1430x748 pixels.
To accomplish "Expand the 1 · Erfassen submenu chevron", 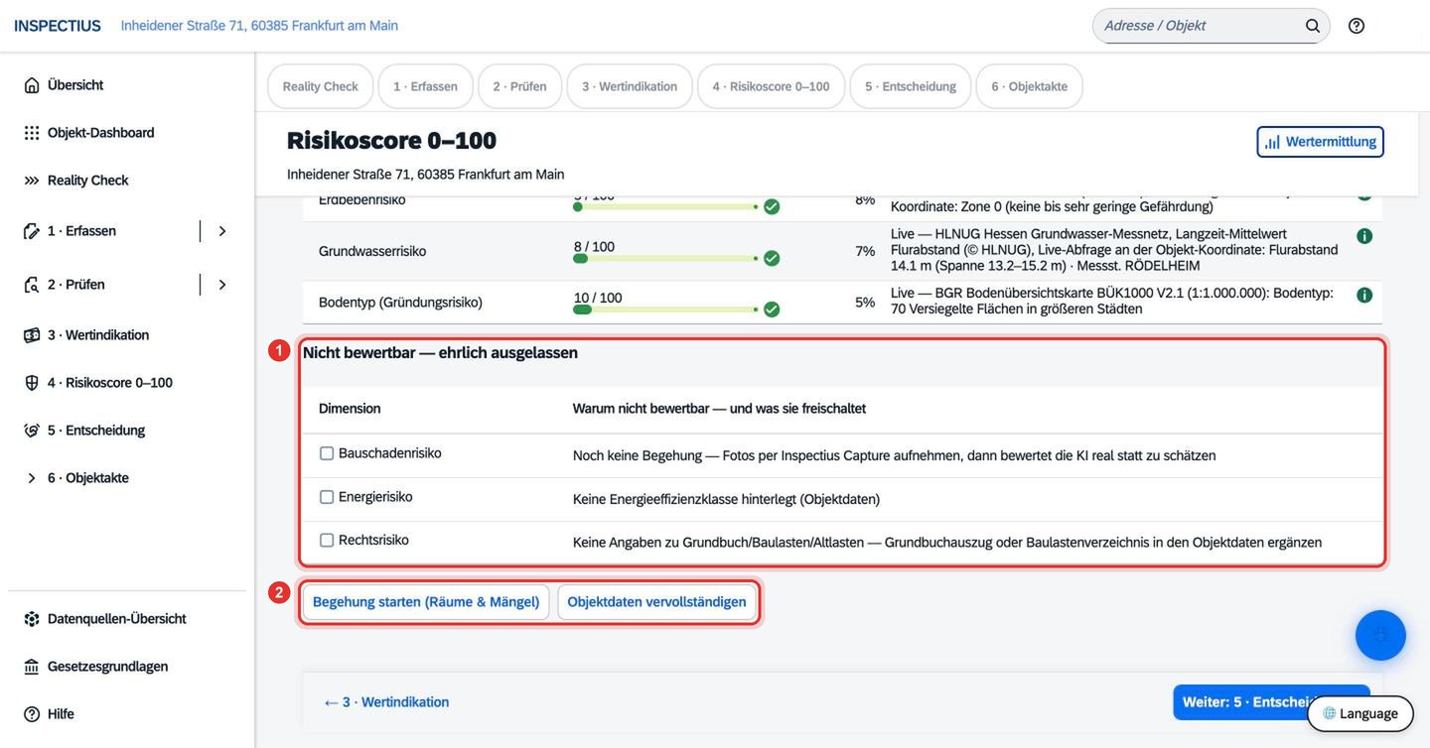I will (222, 231).
